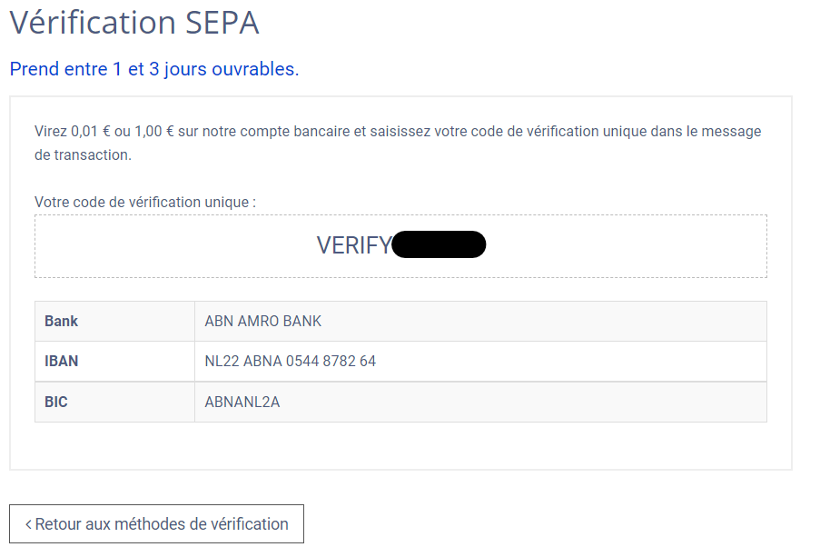Click the redacted portion of the code
Viewport: 820px width, 547px height.
[439, 244]
